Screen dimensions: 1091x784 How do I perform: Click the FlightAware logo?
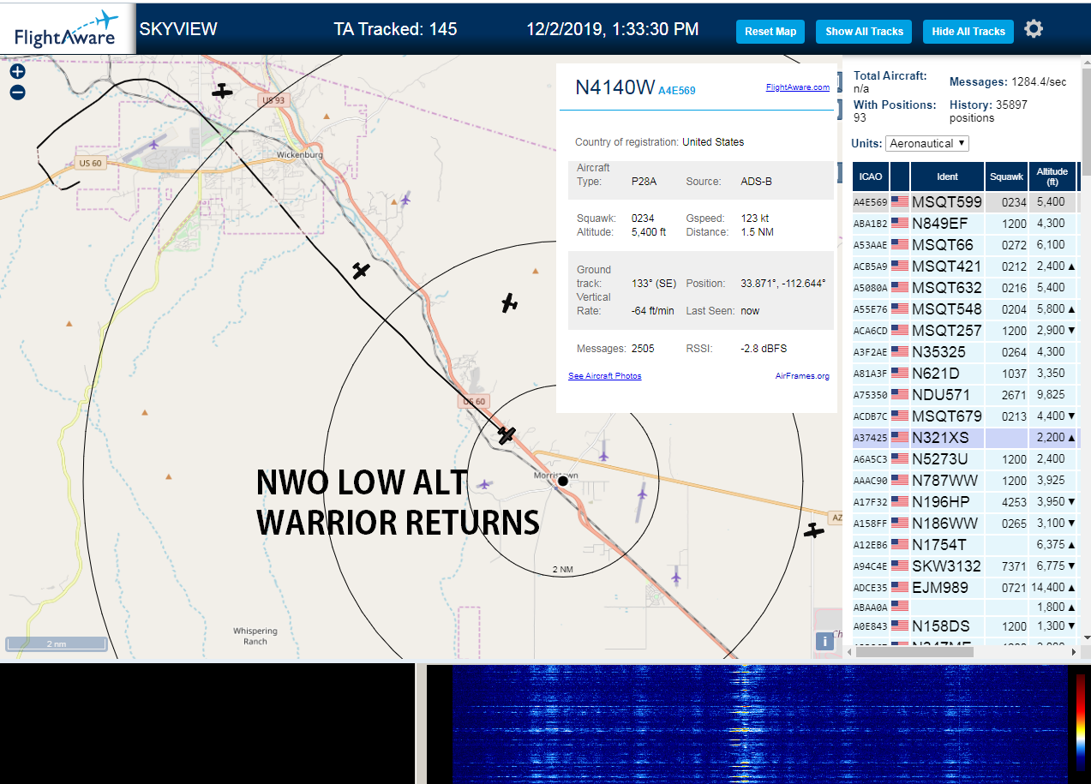point(68,28)
